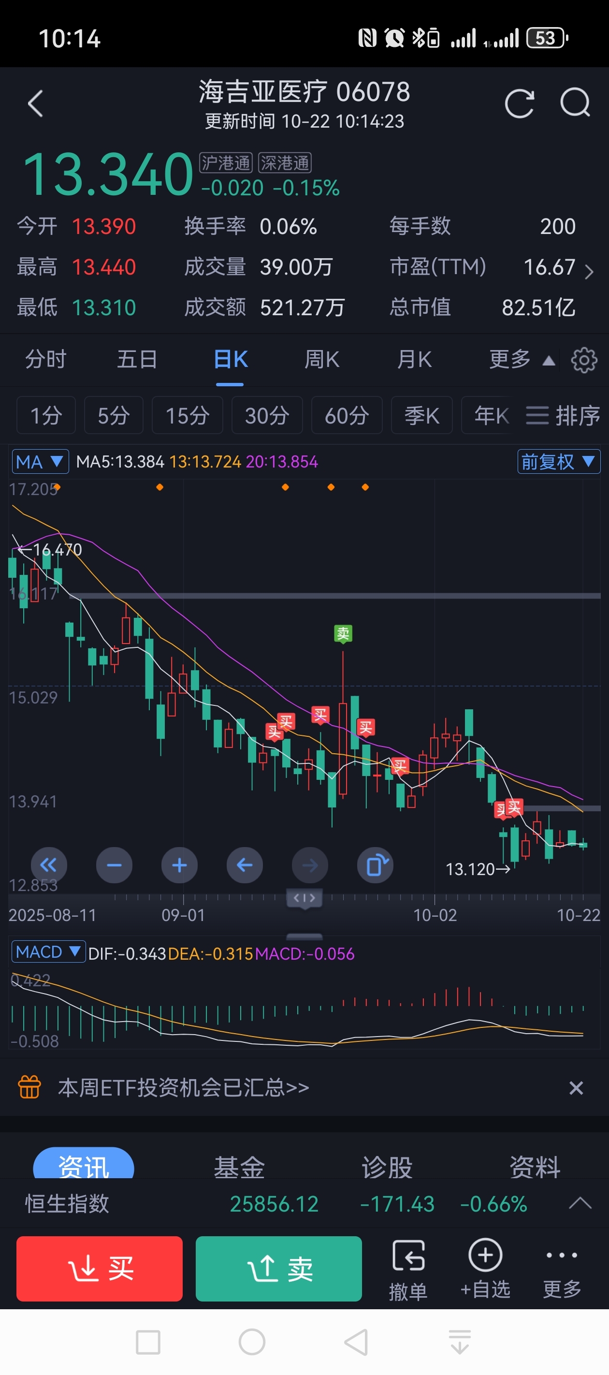Image resolution: width=609 pixels, height=1375 pixels.
Task: Tap the 深港通 tag
Action: (285, 163)
